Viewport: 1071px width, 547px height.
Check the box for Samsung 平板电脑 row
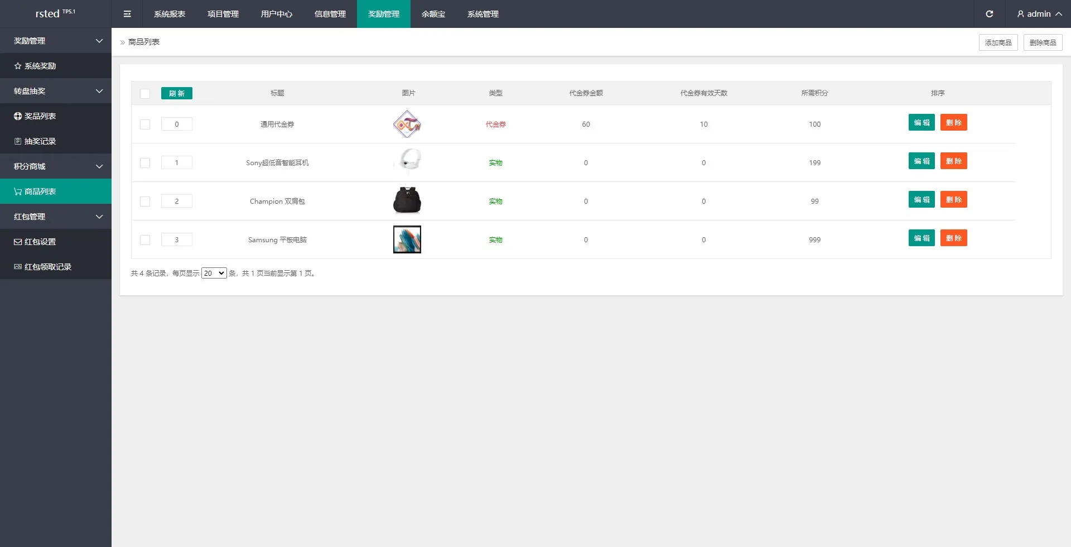pyautogui.click(x=145, y=240)
